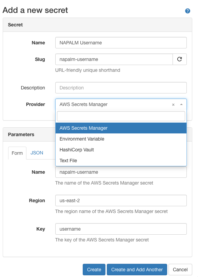Open the Form parameters tab
The image size is (198, 277).
point(17,153)
